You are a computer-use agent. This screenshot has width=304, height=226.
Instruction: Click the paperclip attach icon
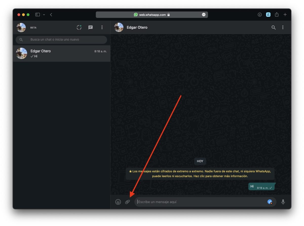coord(127,202)
